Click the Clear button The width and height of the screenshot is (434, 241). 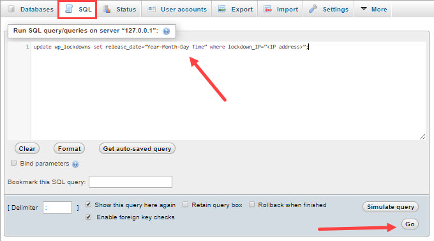click(x=27, y=149)
